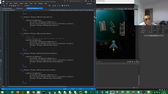Screen dimensions: 168x94
Task: Open the PyCharm taskbar icon
Action: 81,92
